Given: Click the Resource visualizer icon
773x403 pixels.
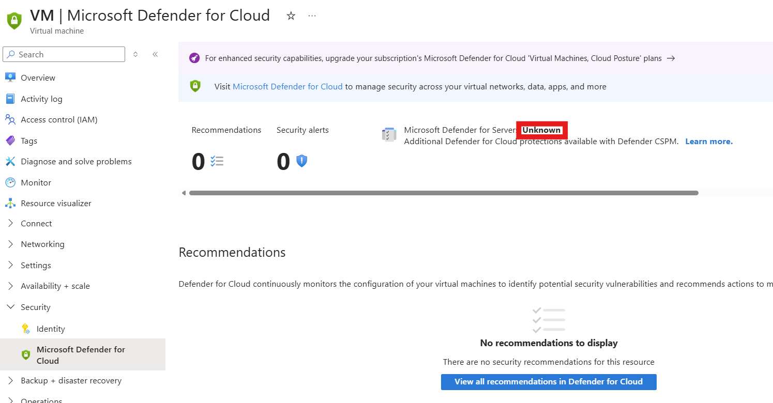Looking at the screenshot, I should coord(10,203).
